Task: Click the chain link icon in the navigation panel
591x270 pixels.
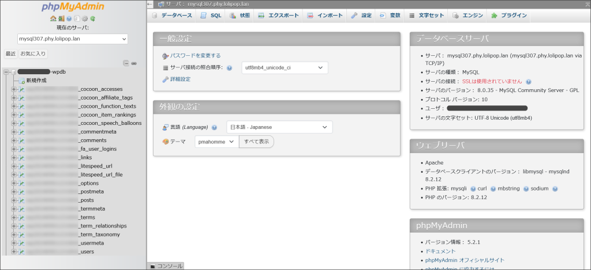Action: [x=134, y=63]
